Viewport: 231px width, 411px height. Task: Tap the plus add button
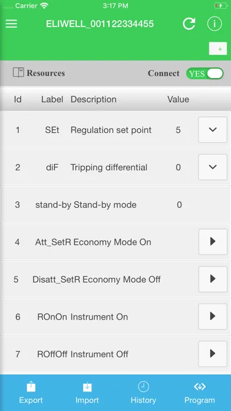[218, 48]
